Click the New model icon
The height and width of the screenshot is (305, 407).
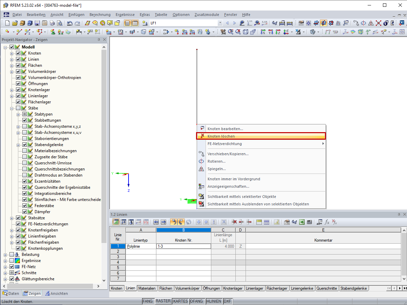click(x=7, y=23)
